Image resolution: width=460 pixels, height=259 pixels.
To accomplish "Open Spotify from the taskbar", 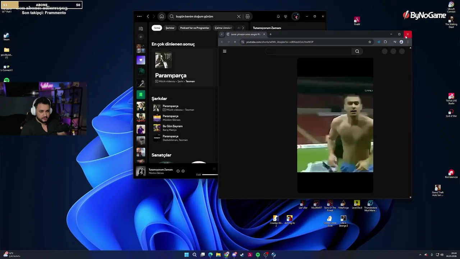I will point(258,255).
